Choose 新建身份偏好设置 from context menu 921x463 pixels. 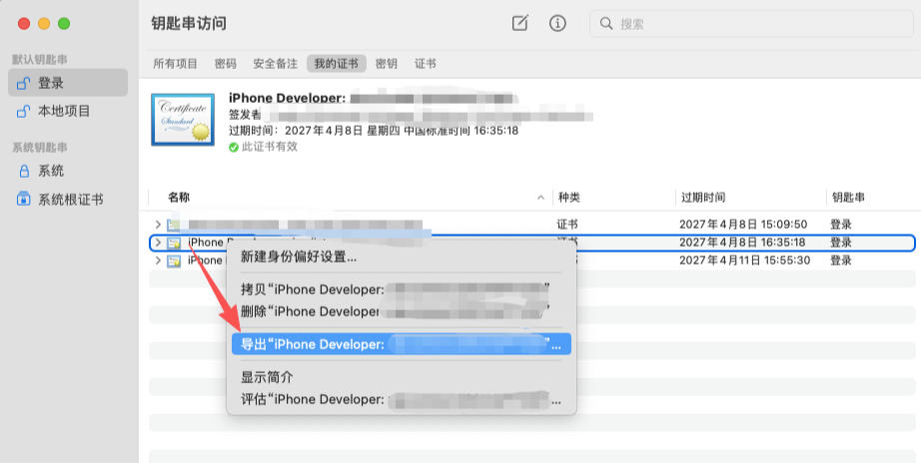click(299, 256)
